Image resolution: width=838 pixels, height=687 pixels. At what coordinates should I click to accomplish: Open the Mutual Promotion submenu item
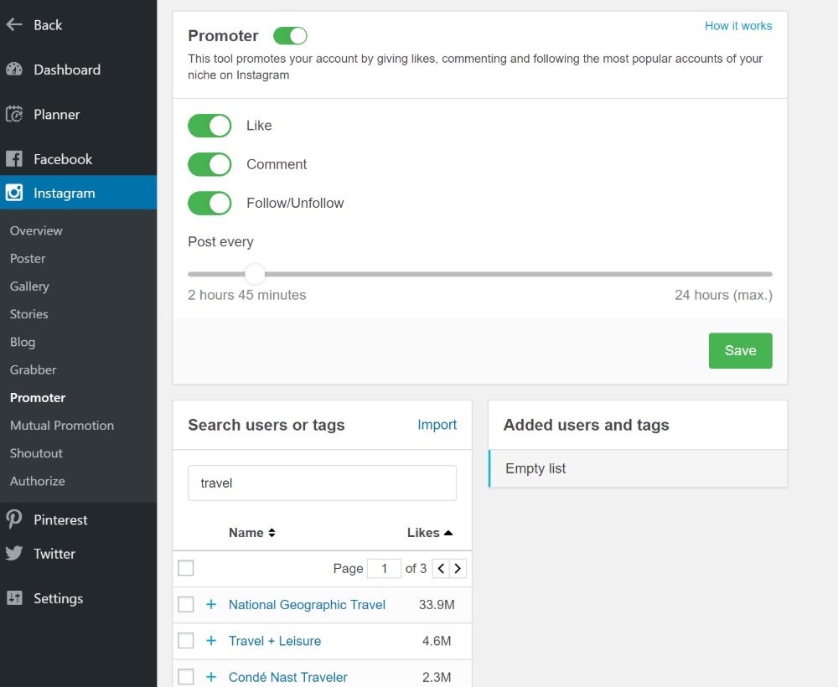tap(62, 426)
